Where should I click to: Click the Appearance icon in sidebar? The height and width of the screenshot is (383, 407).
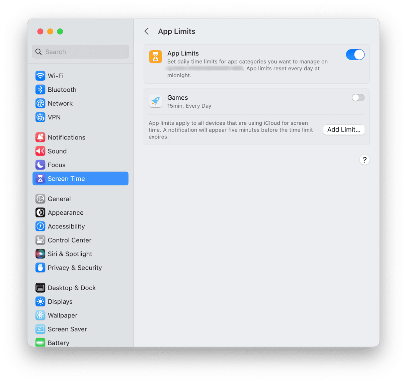[40, 212]
